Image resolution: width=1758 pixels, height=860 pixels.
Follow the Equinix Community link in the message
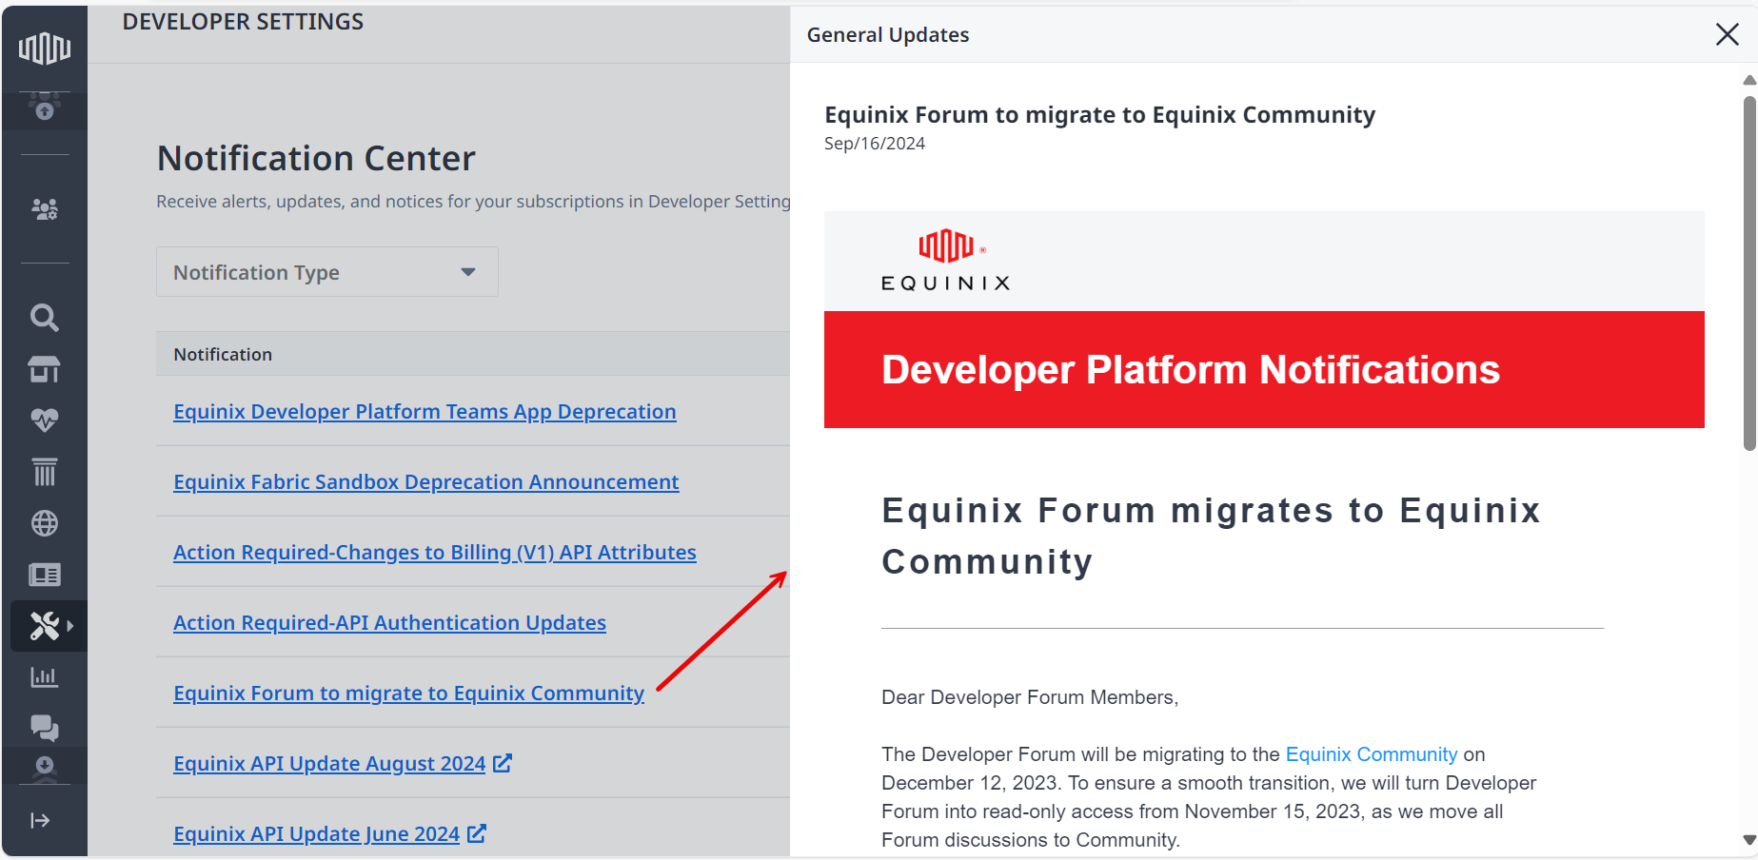[x=1372, y=754]
